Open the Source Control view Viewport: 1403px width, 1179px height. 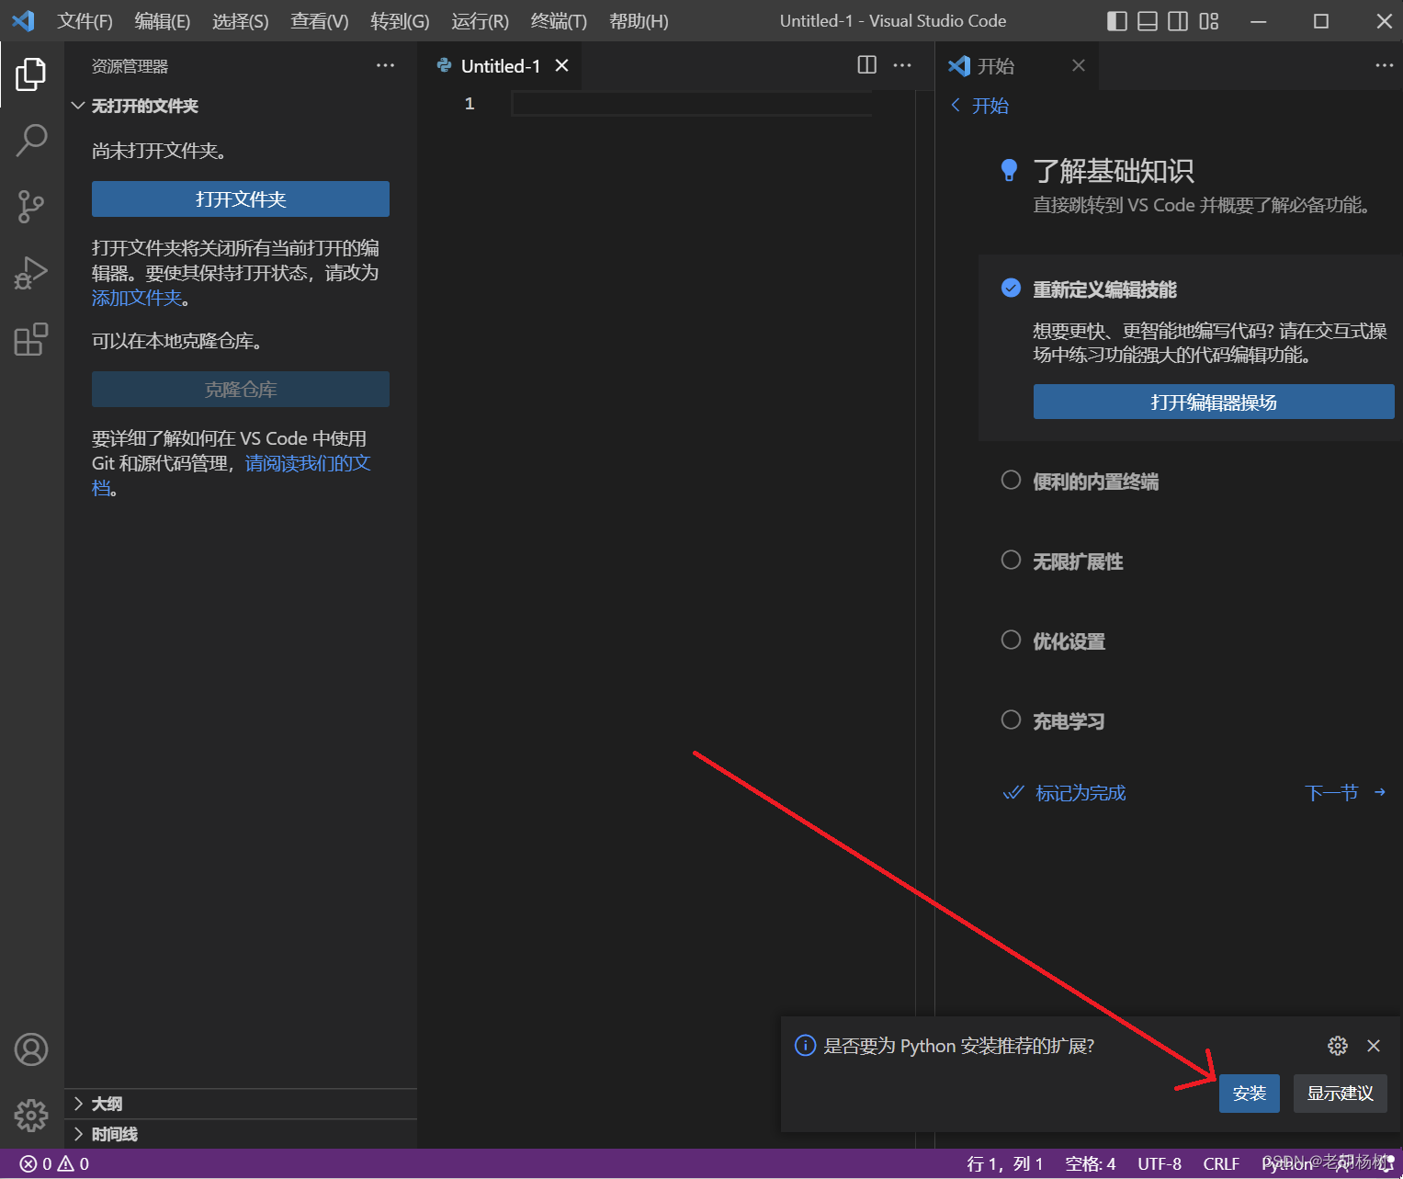[x=31, y=207]
